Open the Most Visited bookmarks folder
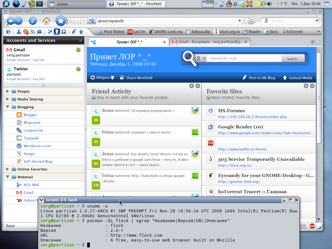The height and width of the screenshot is (249, 332). pos(111,32)
